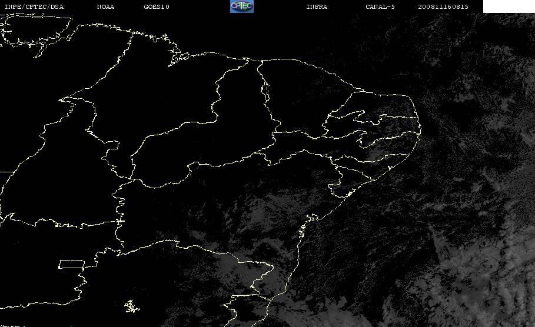Click the 200811160815 timestamp
Viewport: 535px width, 327px height.
click(x=443, y=6)
